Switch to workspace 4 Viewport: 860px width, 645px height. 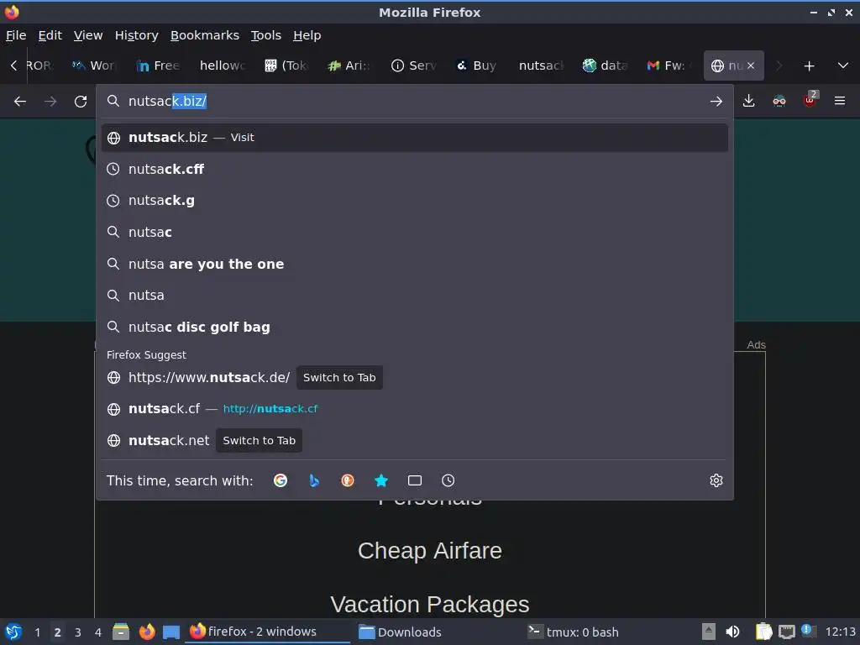(x=97, y=632)
